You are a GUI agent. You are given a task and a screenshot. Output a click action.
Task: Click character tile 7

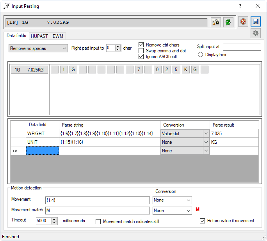pyautogui.click(x=139, y=70)
